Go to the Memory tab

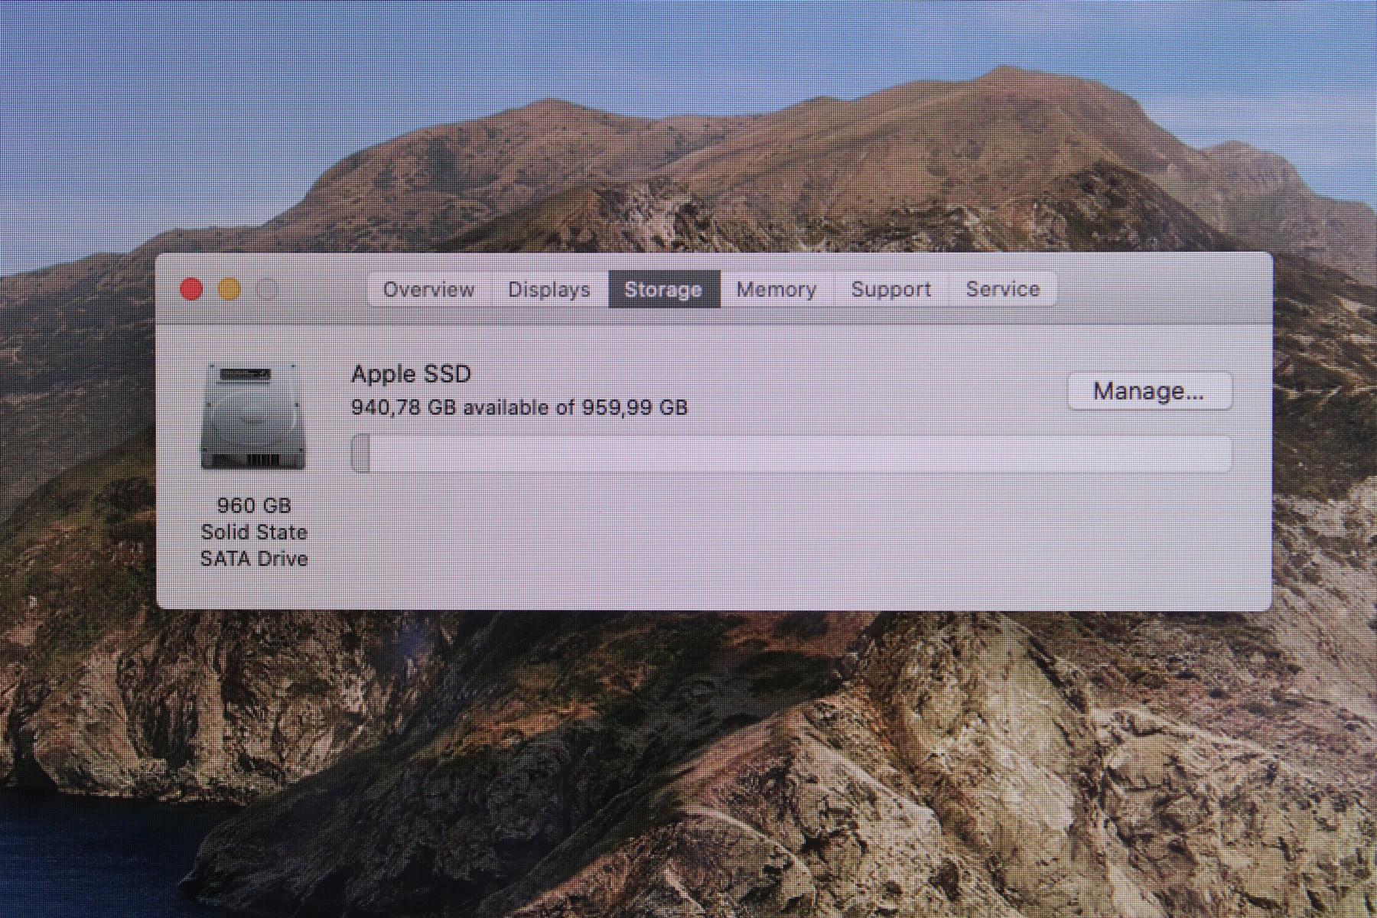click(776, 290)
